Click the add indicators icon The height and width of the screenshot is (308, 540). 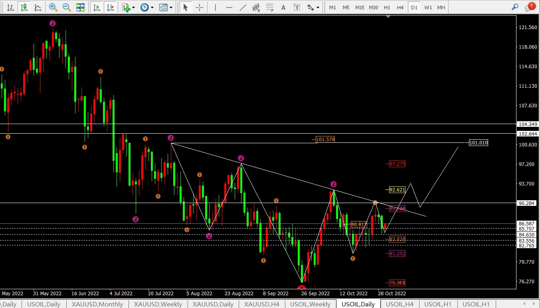tap(126, 7)
